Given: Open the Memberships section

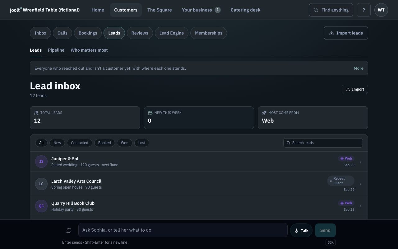Looking at the screenshot, I should 209,33.
